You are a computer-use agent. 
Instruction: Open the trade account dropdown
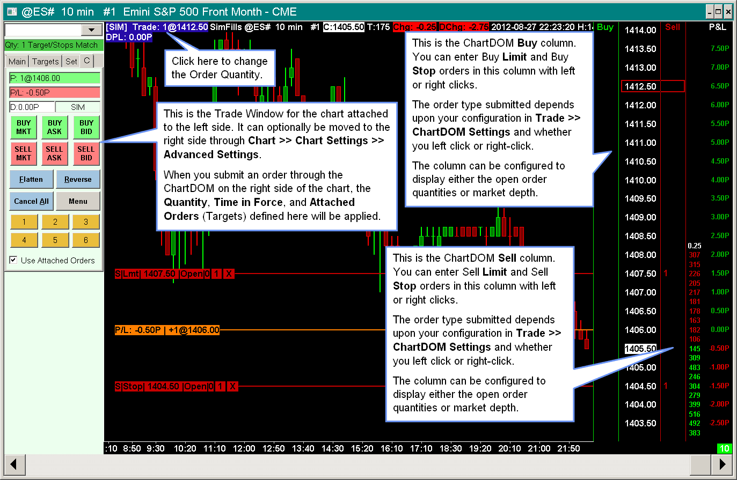(91, 30)
